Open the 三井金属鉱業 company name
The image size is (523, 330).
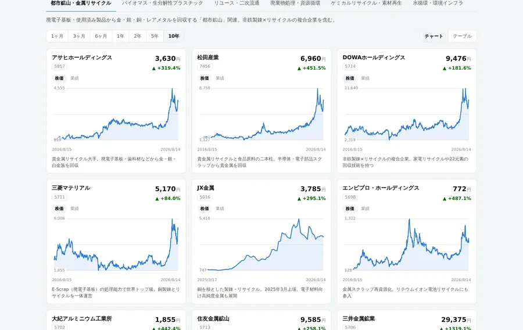pyautogui.click(x=359, y=318)
